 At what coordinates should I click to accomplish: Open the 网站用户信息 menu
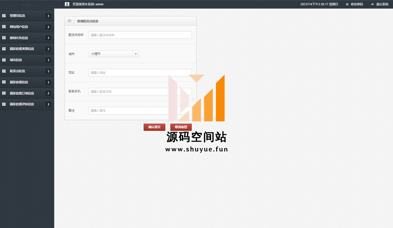point(27,27)
